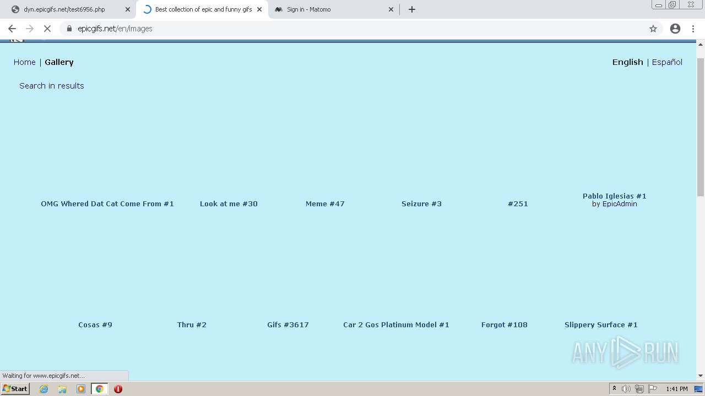Select the Chrome taskbar button
Screen dimensions: 705x396
click(100, 389)
